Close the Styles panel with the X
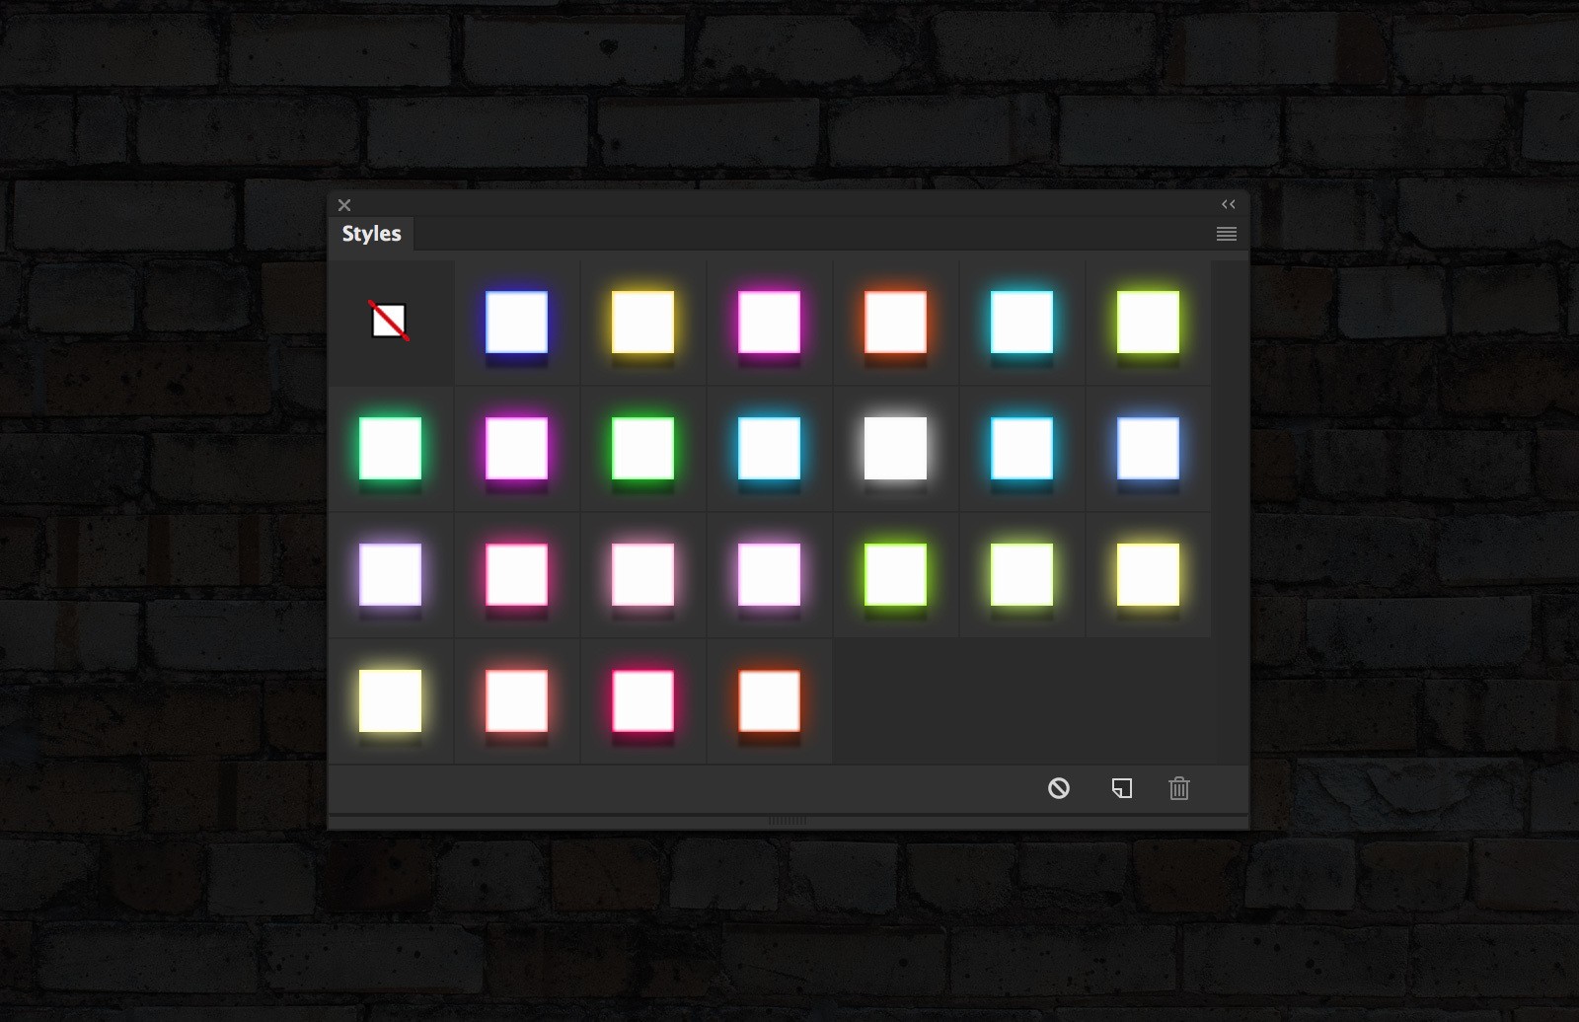 tap(344, 205)
